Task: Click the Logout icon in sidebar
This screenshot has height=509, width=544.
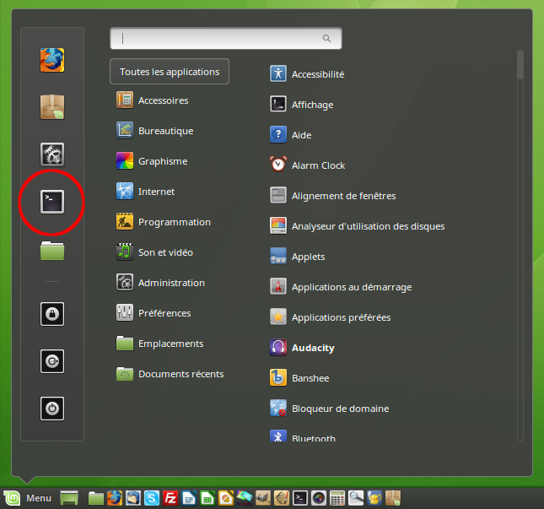Action: [x=52, y=361]
